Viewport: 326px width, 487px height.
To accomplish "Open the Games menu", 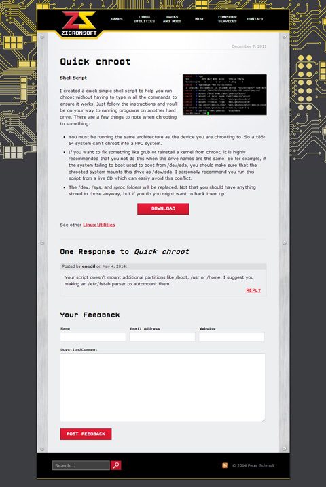I will click(x=117, y=19).
